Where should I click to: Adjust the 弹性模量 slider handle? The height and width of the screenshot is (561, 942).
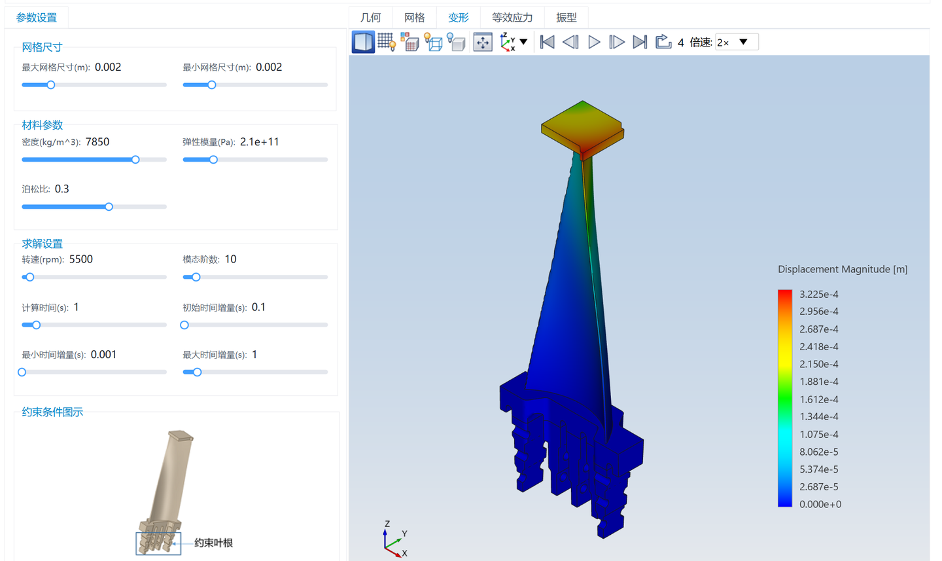point(213,160)
